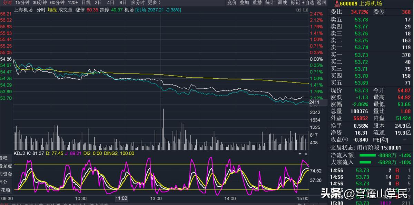Add stock via +自选 button
Viewport: 414px width, 205px height.
[x=308, y=3]
